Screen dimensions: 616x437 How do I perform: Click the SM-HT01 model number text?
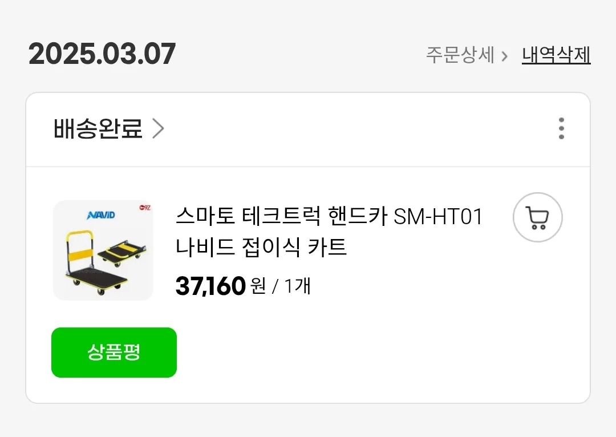439,217
